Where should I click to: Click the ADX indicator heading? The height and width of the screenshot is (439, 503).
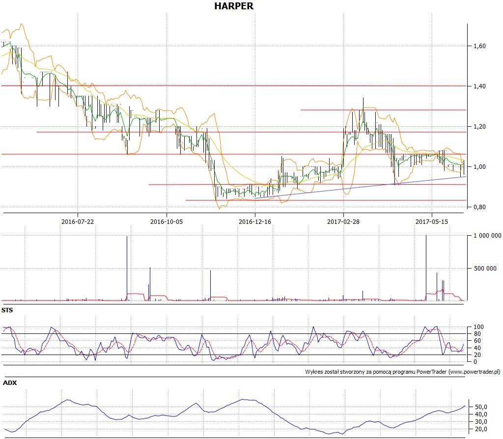pos(10,383)
